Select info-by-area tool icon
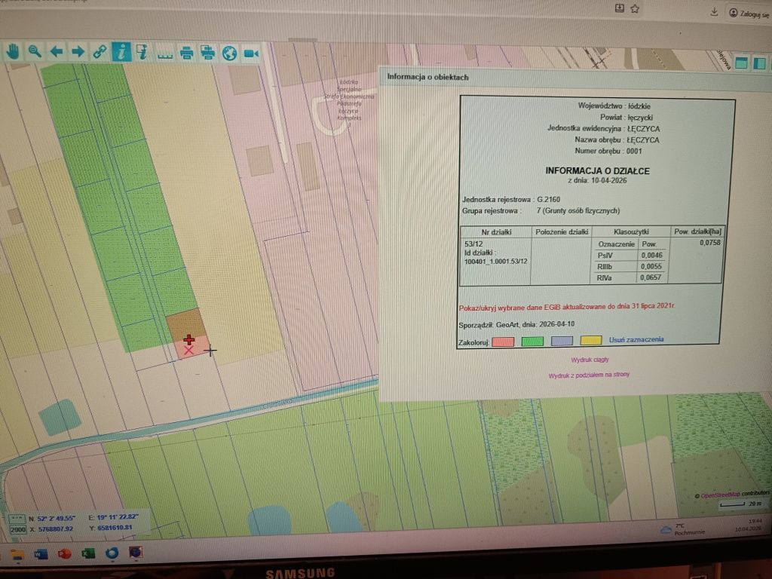 (142, 52)
